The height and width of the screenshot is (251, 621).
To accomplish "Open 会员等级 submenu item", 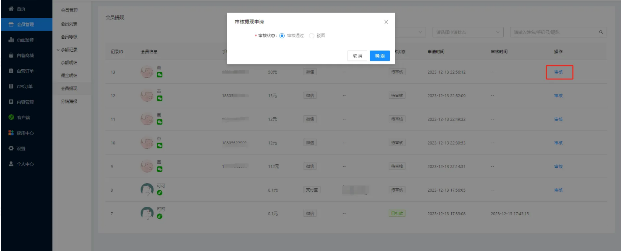I will (x=69, y=37).
